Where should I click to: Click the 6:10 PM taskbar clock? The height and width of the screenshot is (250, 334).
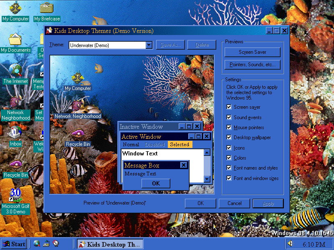(314, 244)
